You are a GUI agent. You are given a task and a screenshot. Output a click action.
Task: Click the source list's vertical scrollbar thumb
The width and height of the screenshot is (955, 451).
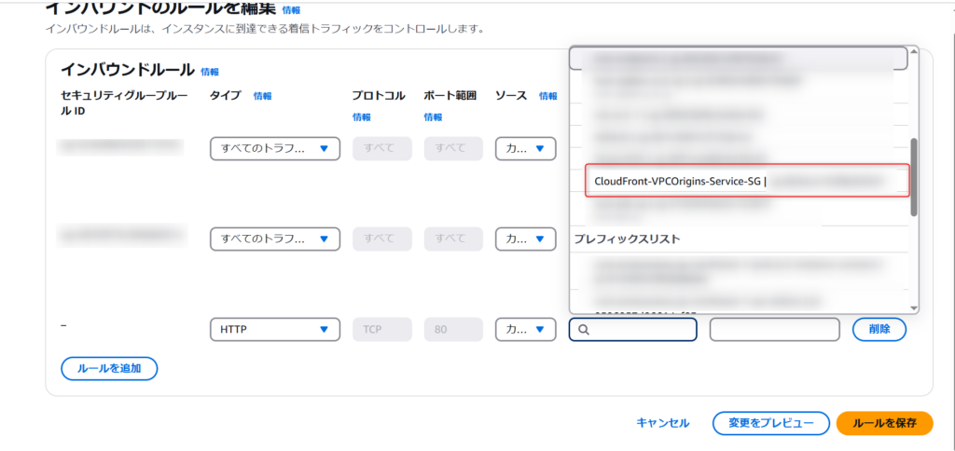914,177
